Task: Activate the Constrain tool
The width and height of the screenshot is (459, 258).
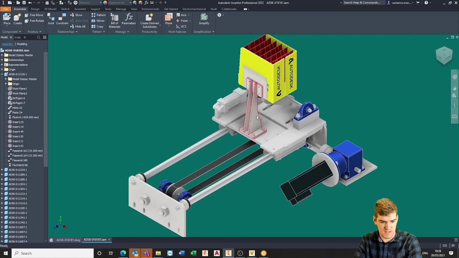Action: coord(62,19)
